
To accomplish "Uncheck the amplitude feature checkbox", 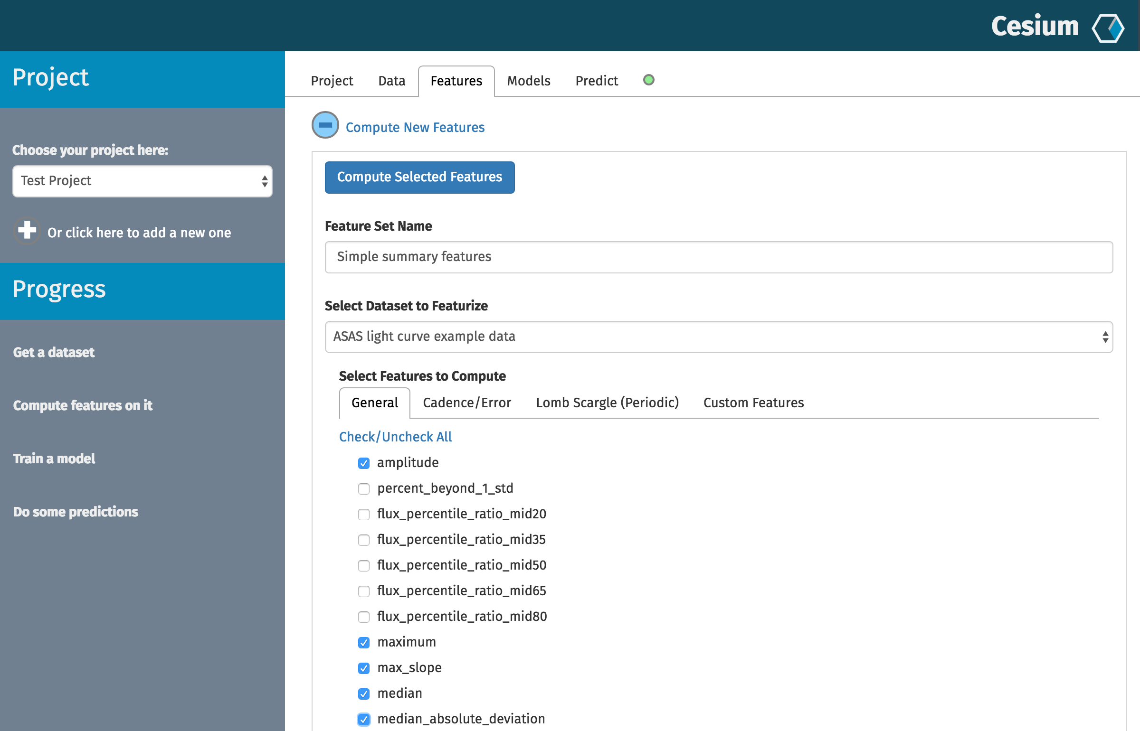I will pyautogui.click(x=364, y=463).
